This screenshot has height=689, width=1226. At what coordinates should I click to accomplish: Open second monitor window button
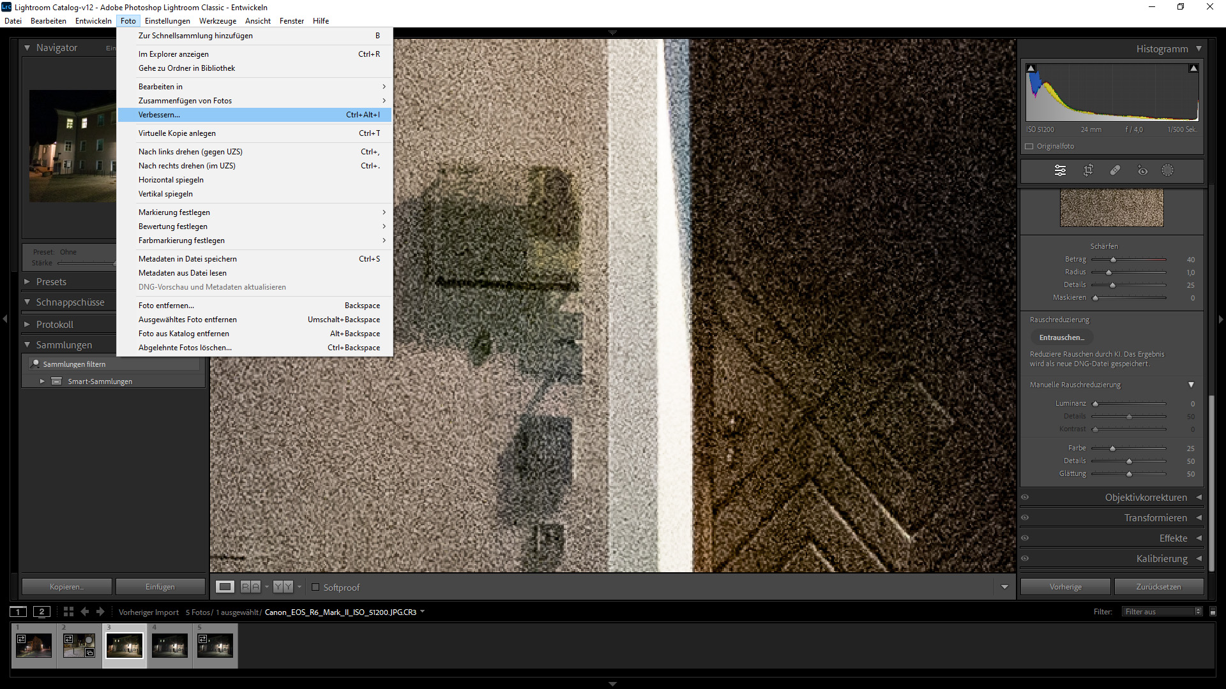(x=42, y=612)
